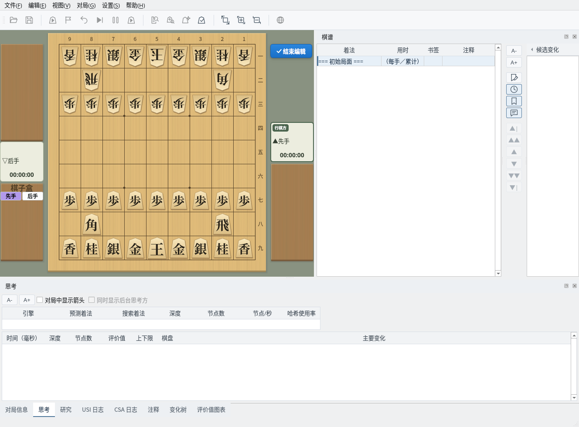The image size is (579, 427).
Task: Float the 棋谱 panel with the undock icon
Action: 566,37
